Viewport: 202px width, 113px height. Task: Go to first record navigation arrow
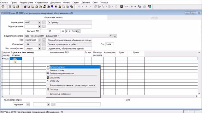pos(79,7)
